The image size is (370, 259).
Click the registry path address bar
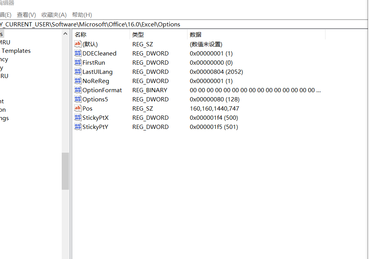[184, 24]
